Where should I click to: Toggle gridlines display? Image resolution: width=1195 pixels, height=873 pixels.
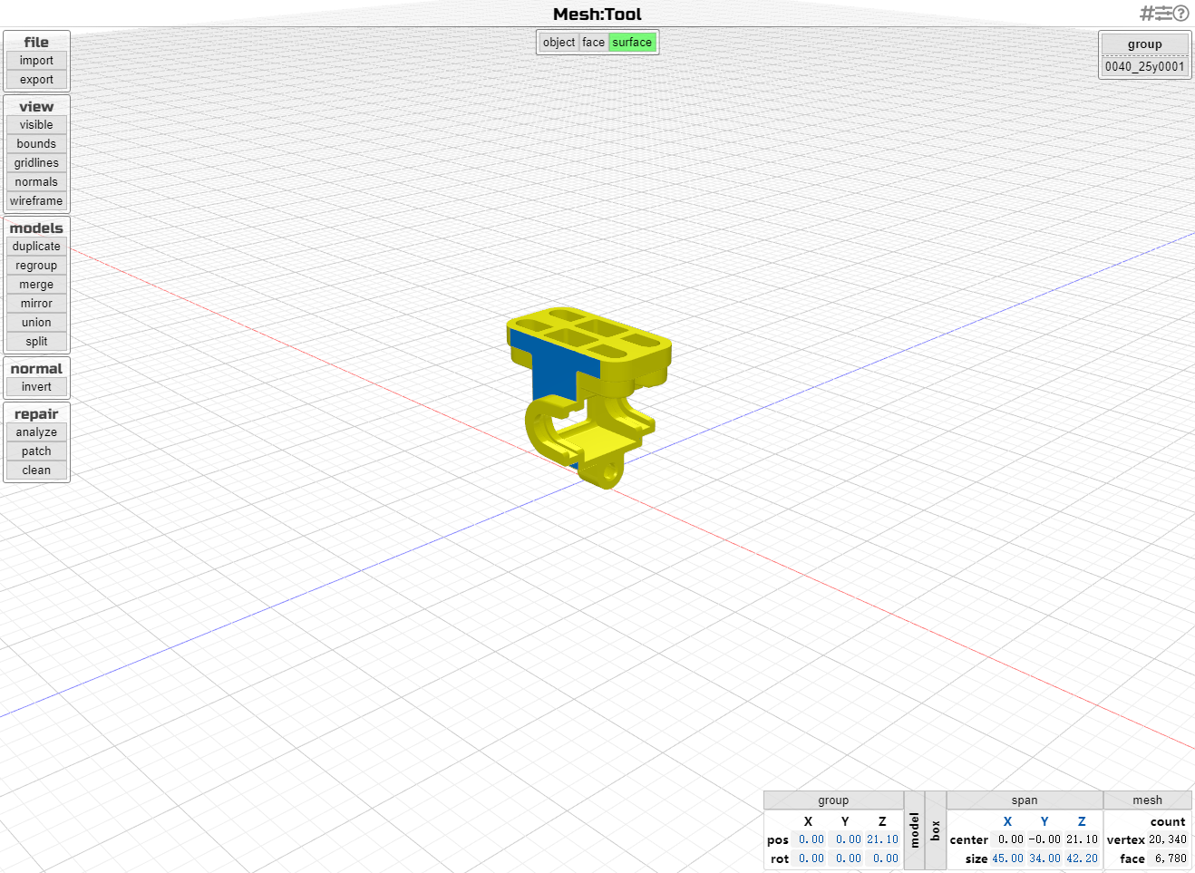click(36, 162)
